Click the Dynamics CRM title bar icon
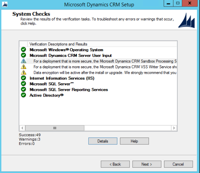This screenshot has height=173, width=200. click(x=5, y=4)
